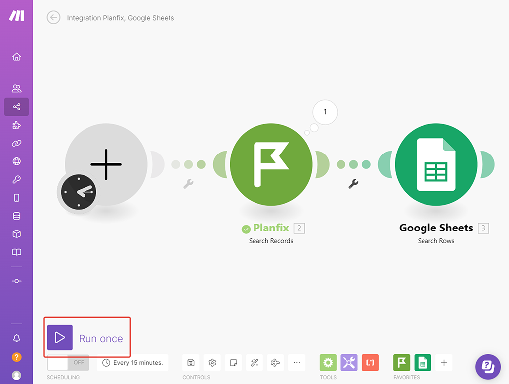Click the wrench icon between Planfix and Google Sheets
Image resolution: width=509 pixels, height=384 pixels.
pos(353,184)
